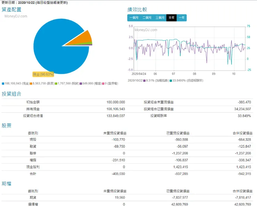Image resolution: width=257 pixels, height=207 pixels.
Task: Select the 一年 performance tab
Action: 182,18
